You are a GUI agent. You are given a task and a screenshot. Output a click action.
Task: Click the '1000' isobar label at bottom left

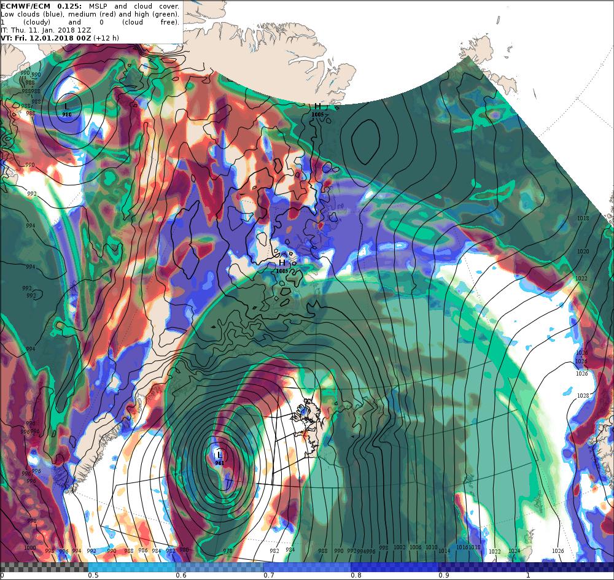point(30,548)
